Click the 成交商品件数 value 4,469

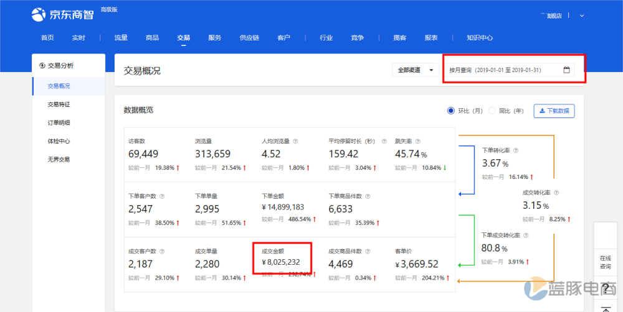[341, 264]
